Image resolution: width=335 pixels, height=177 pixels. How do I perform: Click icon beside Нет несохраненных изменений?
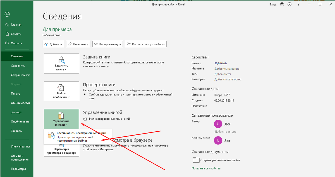tap(85, 119)
